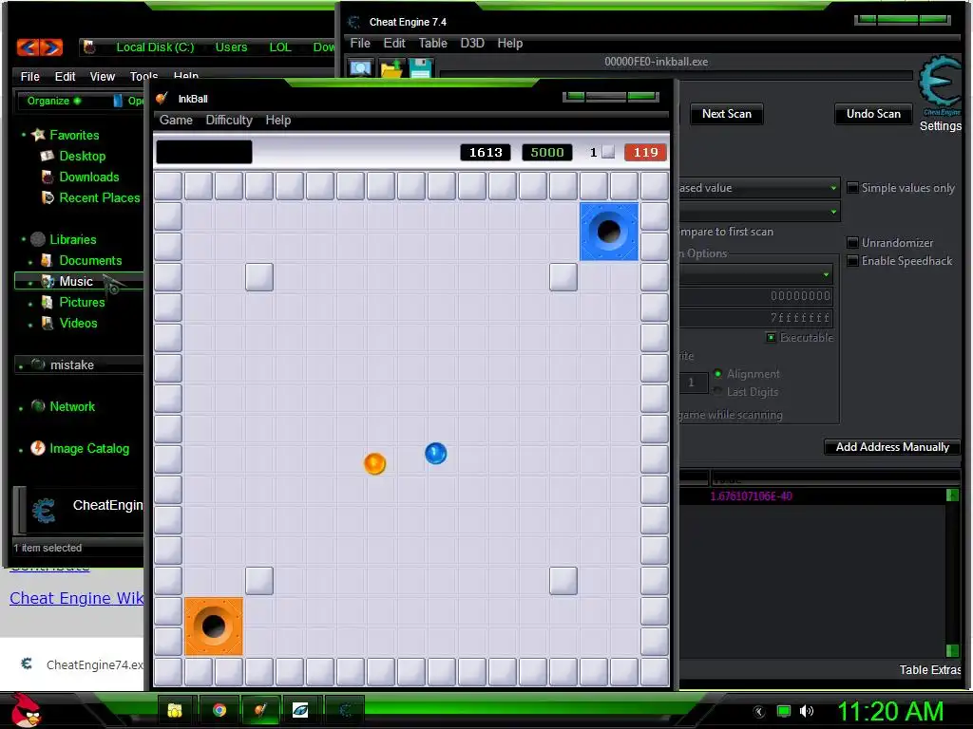Image resolution: width=973 pixels, height=729 pixels.
Task: Click the volume speaker tray icon
Action: [807, 711]
